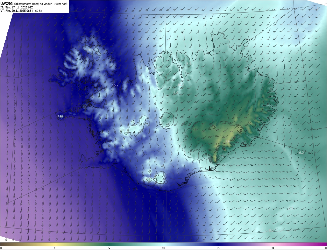This screenshot has width=327, height=250.
Task: Click the 'UWC/IG:' heading label
Action: pyautogui.click(x=7, y=4)
